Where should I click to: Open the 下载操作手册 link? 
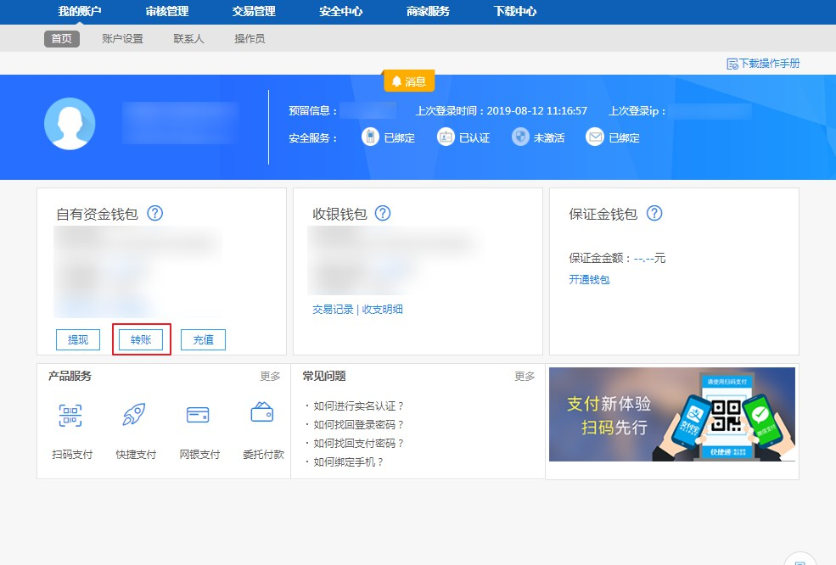click(x=763, y=64)
